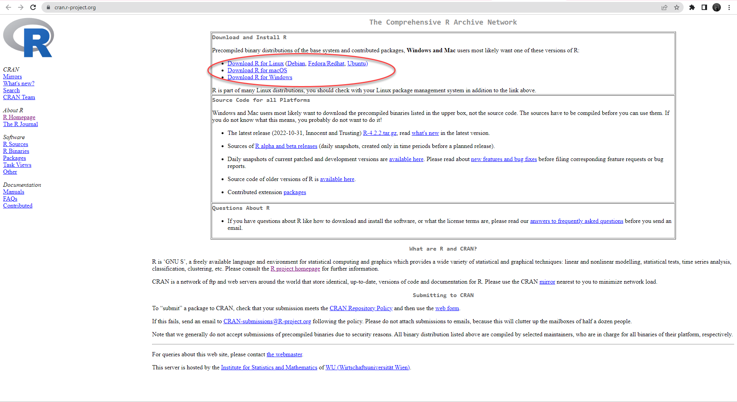Viewport: 737px width, 402px height.
Task: Click the R logo image
Action: click(29, 38)
